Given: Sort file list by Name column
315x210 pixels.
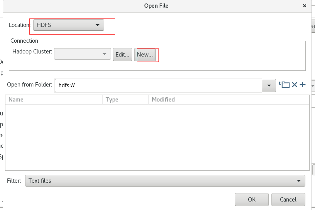Looking at the screenshot, I should click(x=54, y=100).
